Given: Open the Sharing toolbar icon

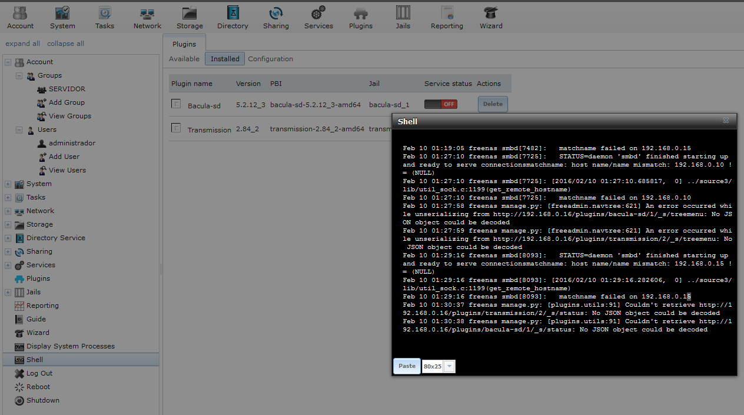Looking at the screenshot, I should (x=275, y=18).
